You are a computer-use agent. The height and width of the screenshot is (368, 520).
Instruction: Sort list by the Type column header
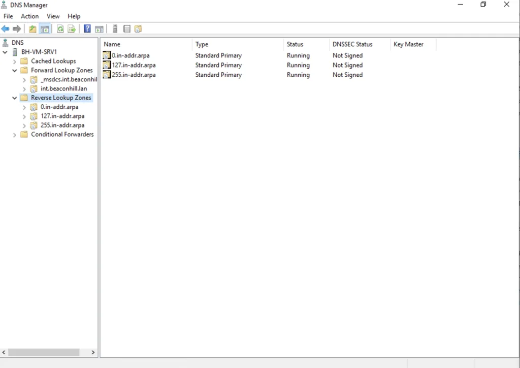click(x=238, y=44)
